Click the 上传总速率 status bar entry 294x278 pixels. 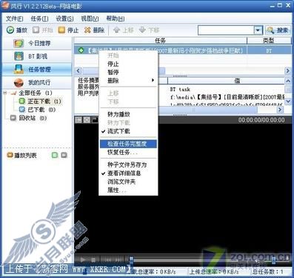214,271
